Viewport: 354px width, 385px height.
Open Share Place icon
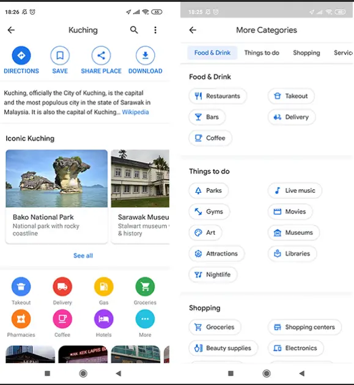(x=101, y=56)
